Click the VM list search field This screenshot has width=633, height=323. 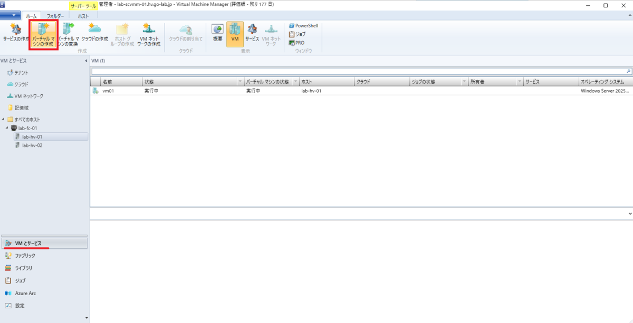click(x=358, y=71)
